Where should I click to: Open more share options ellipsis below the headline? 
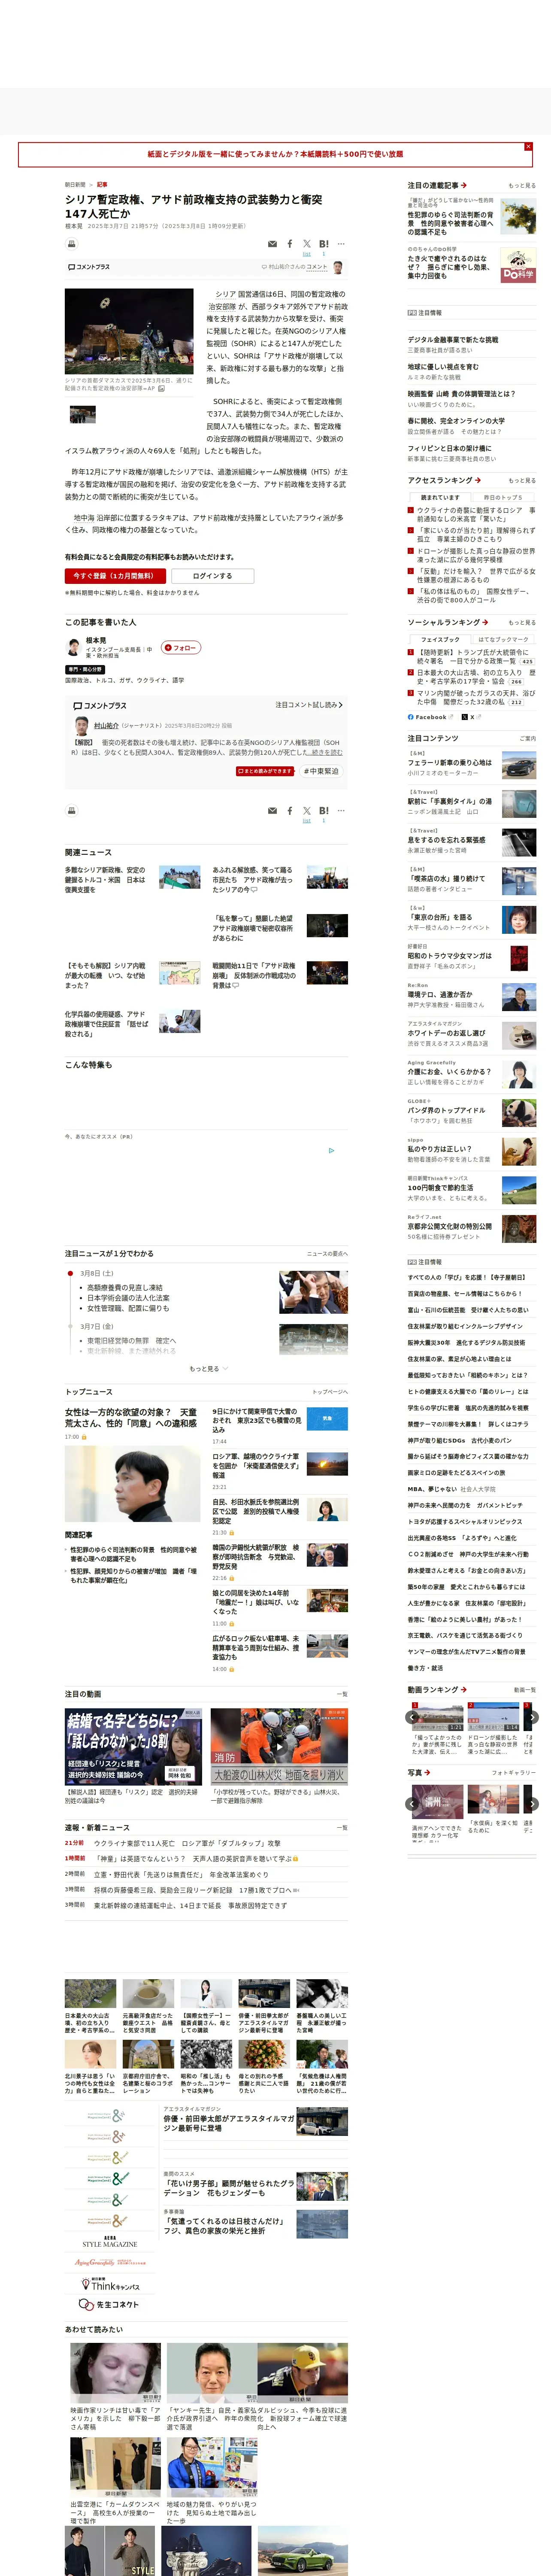tap(341, 244)
